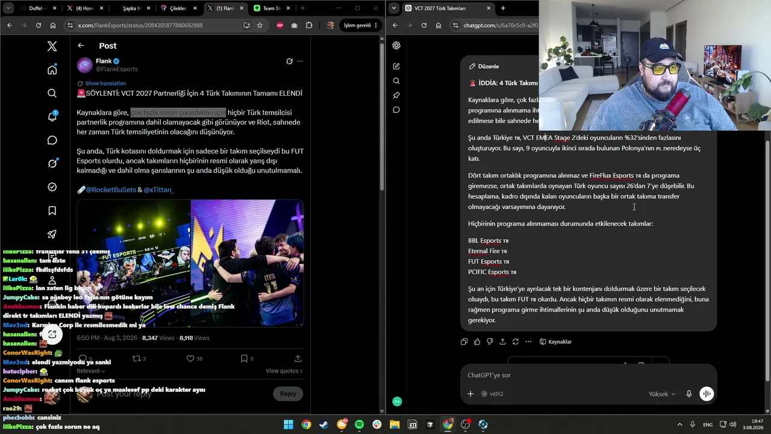Open File Explorer from the taskbar

coord(395,424)
